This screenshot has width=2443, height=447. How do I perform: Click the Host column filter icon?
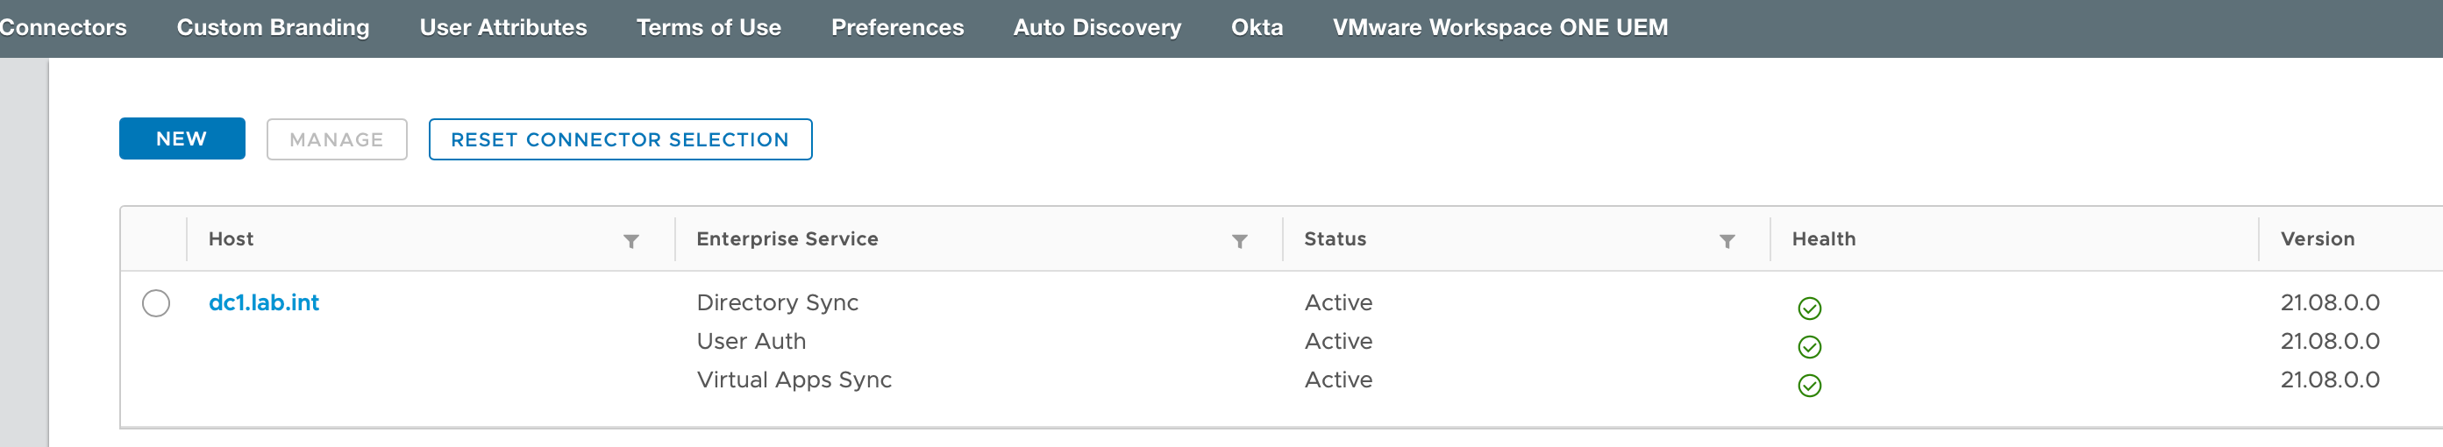[x=630, y=242]
